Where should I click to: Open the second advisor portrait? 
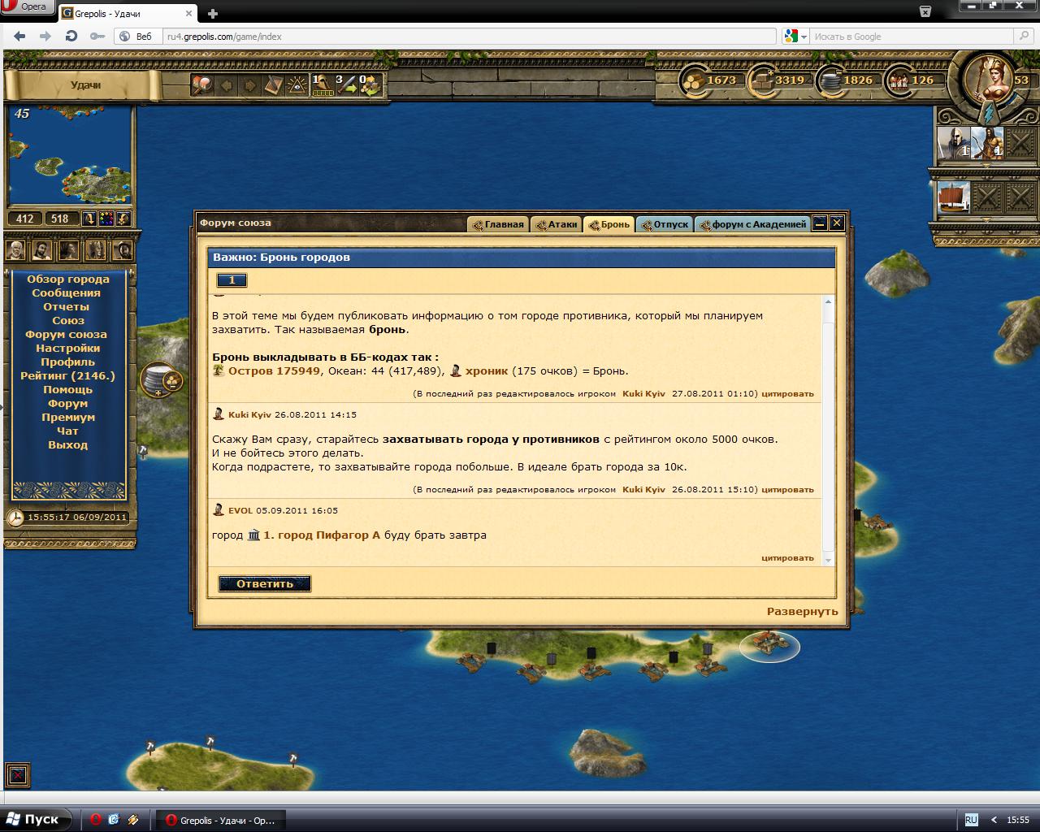tap(42, 249)
